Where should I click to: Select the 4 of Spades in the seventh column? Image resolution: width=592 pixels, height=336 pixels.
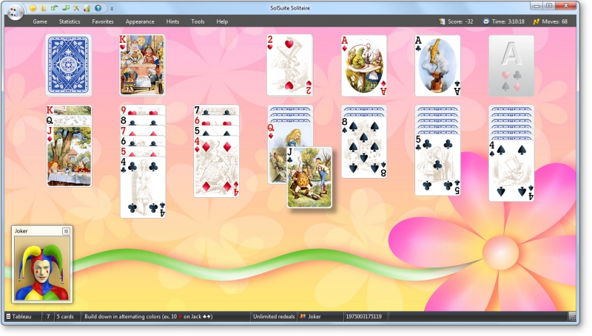[511, 171]
